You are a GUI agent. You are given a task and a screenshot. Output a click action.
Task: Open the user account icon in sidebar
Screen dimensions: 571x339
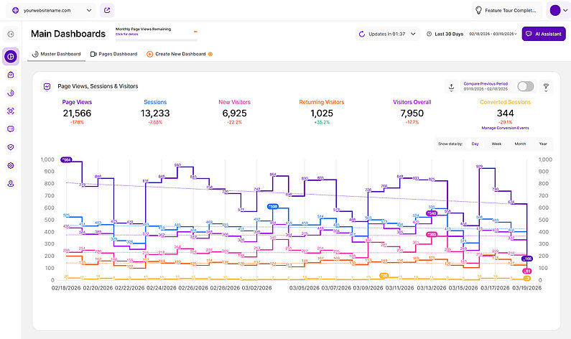click(11, 184)
